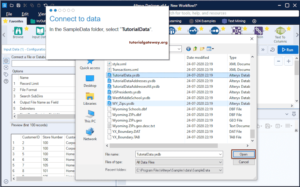The image size is (300, 187).
Task: Open the results list-view menu dropdown
Action: (x=289, y=126)
